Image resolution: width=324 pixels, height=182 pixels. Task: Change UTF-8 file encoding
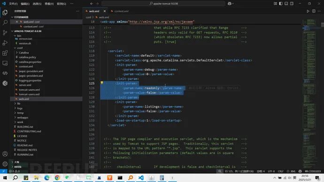click(x=271, y=171)
